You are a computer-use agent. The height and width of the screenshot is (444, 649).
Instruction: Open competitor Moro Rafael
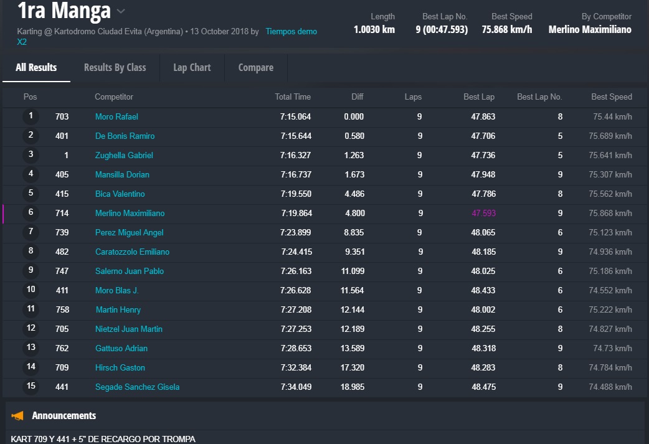[x=116, y=117]
